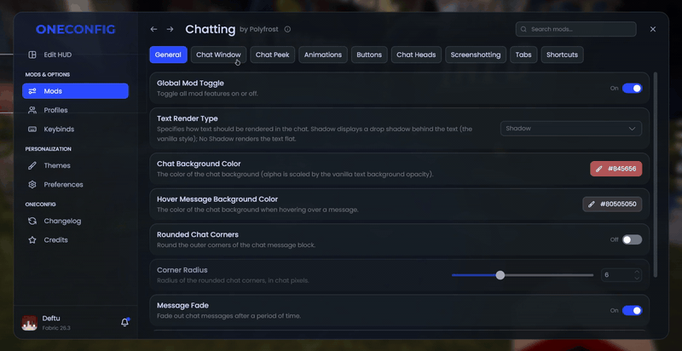Click the #80505050 color swatch

click(x=612, y=204)
